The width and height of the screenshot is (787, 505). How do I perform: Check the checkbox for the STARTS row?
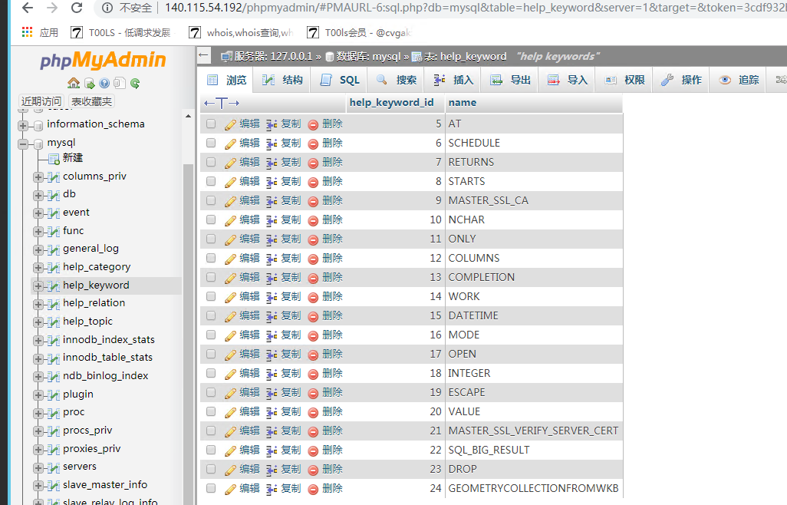(211, 181)
